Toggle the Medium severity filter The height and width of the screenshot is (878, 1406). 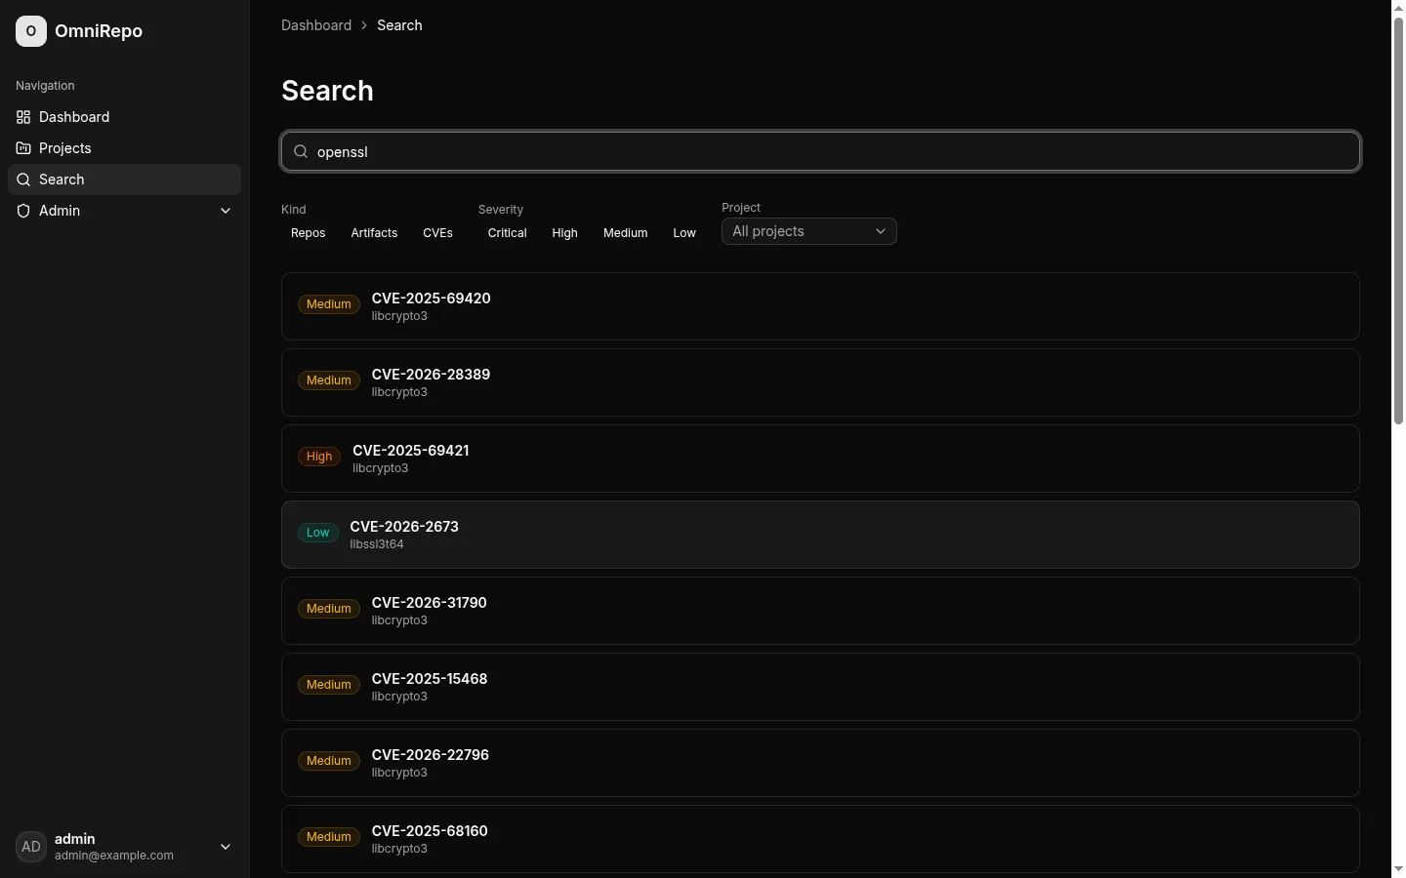[625, 233]
